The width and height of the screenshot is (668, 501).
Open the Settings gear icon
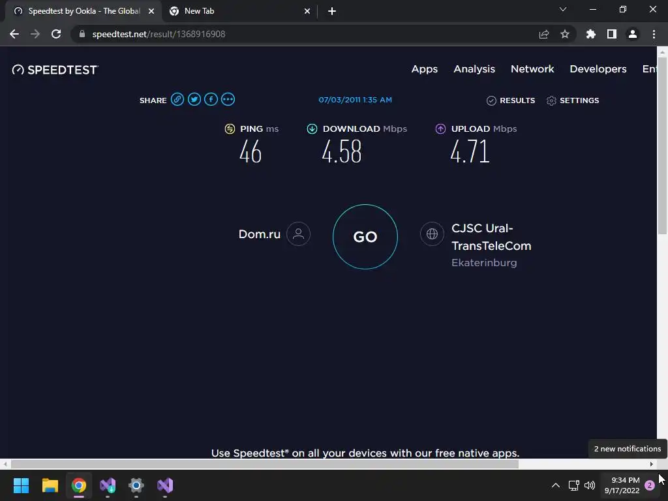[x=551, y=100]
